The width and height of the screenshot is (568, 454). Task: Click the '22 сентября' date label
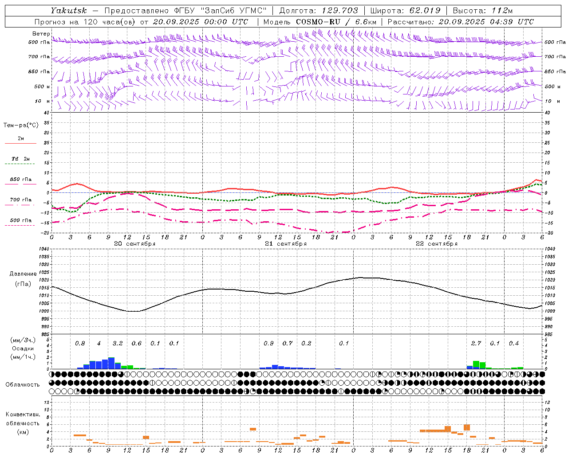[437, 244]
